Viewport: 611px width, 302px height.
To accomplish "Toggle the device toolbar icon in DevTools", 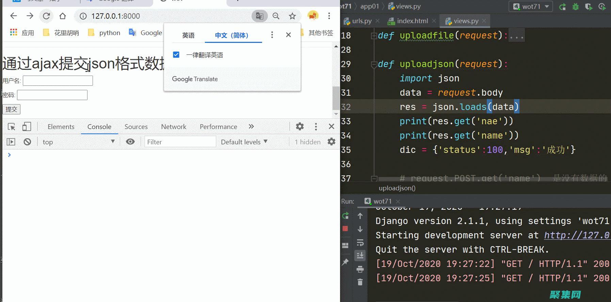I will point(27,127).
